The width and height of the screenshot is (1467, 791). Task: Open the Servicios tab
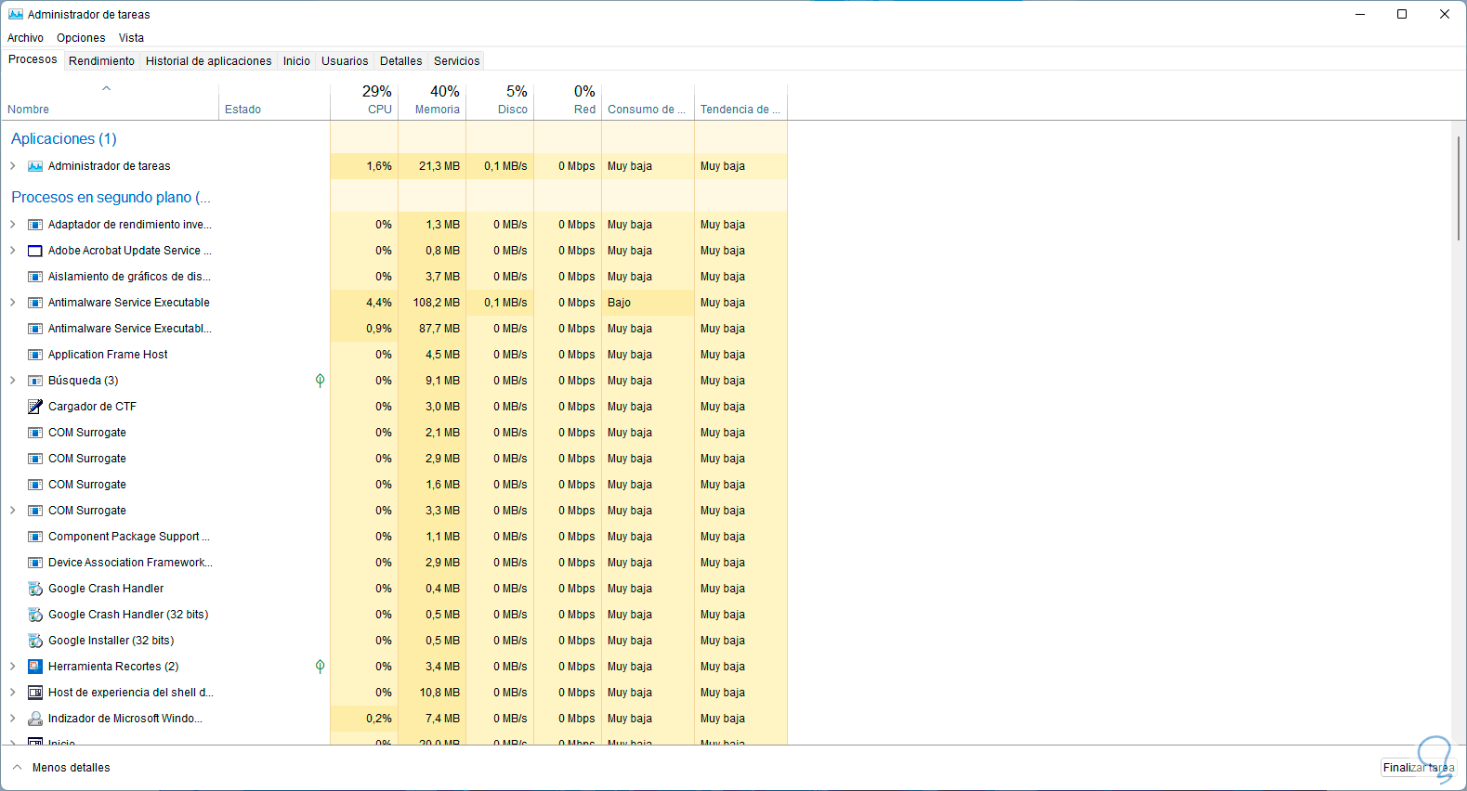[x=457, y=61]
